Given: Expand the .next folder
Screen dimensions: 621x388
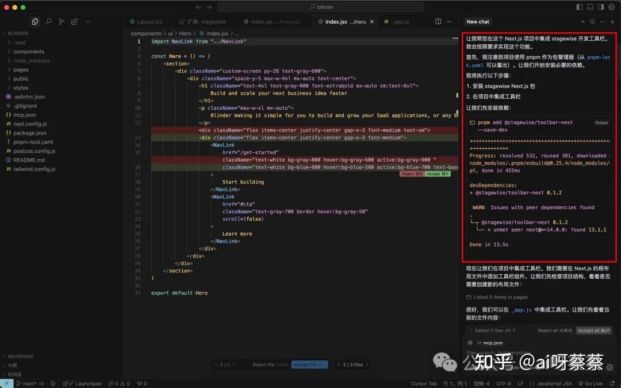Looking at the screenshot, I should (20, 43).
